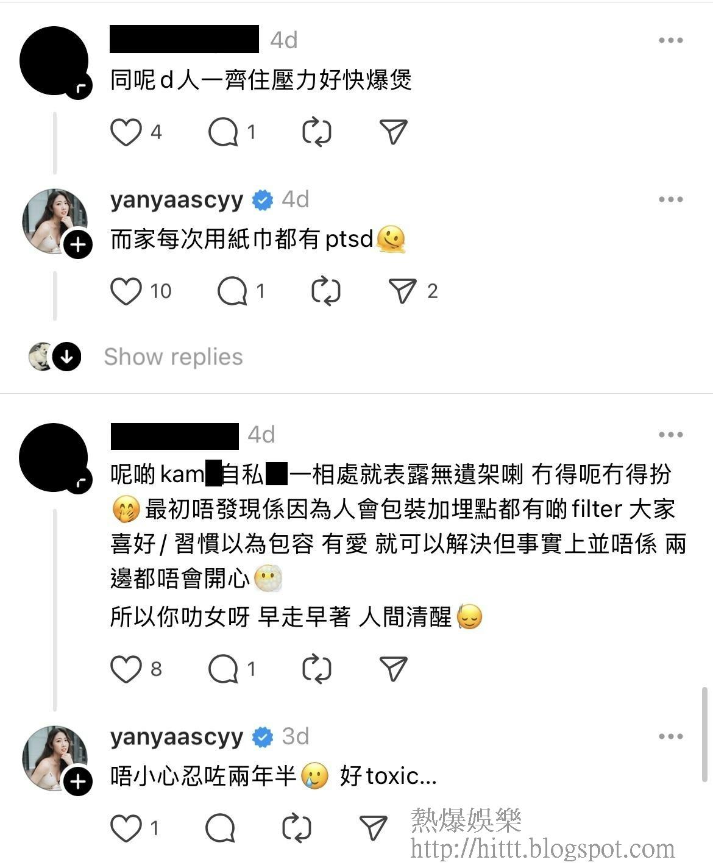This screenshot has height=865, width=713.
Task: Share the top comment via paper plane icon
Action: pos(393,132)
